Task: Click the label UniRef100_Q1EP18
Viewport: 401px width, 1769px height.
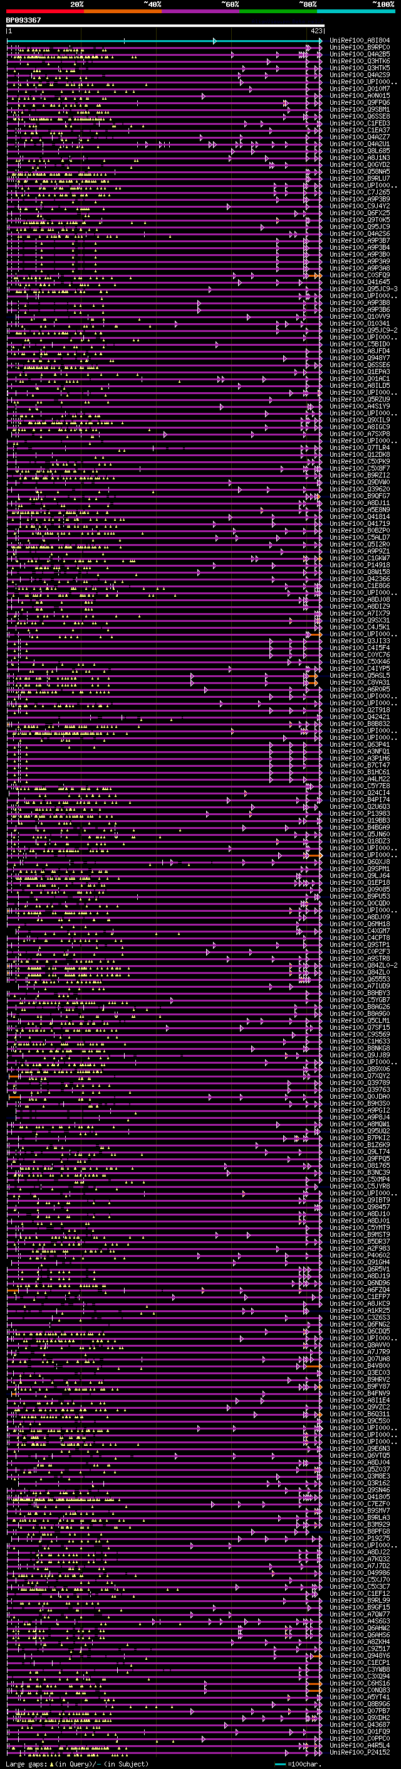Action: click(x=359, y=882)
